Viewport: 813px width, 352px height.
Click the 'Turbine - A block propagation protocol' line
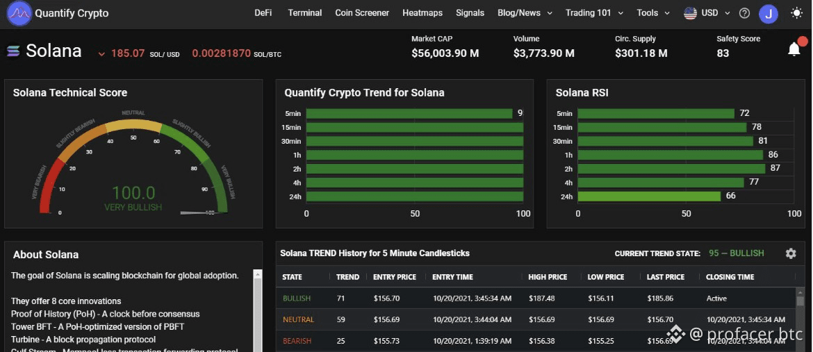coord(83,340)
